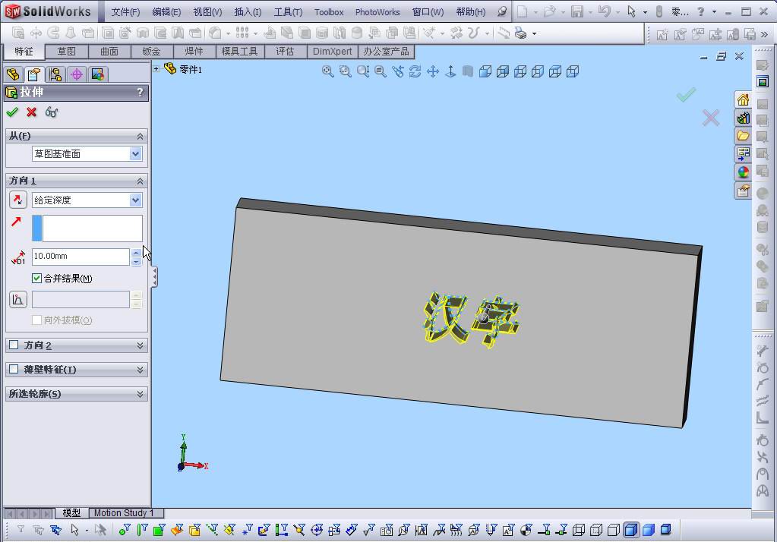Click depth D1 icon next to 10.00mm
Screen dimensions: 777x542
tap(17, 257)
